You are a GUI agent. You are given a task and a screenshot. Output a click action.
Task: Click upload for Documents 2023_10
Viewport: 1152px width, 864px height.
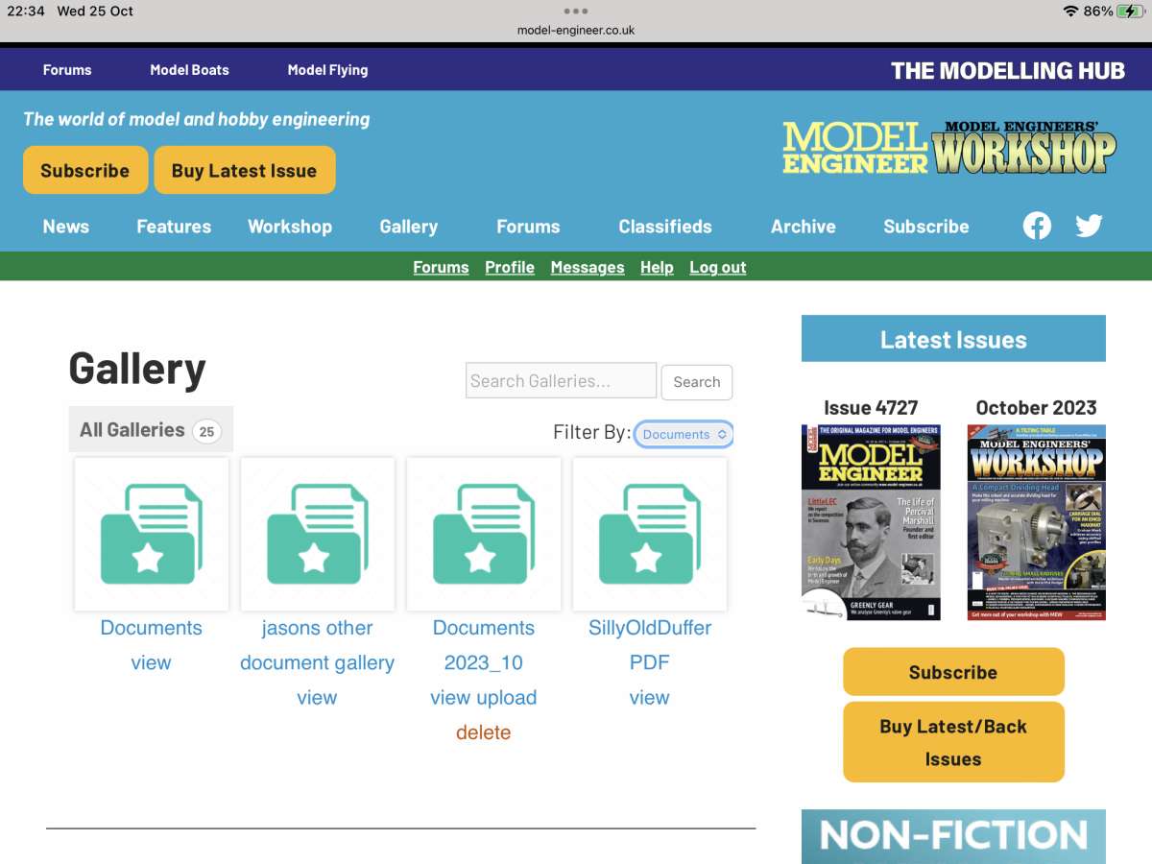coord(507,698)
